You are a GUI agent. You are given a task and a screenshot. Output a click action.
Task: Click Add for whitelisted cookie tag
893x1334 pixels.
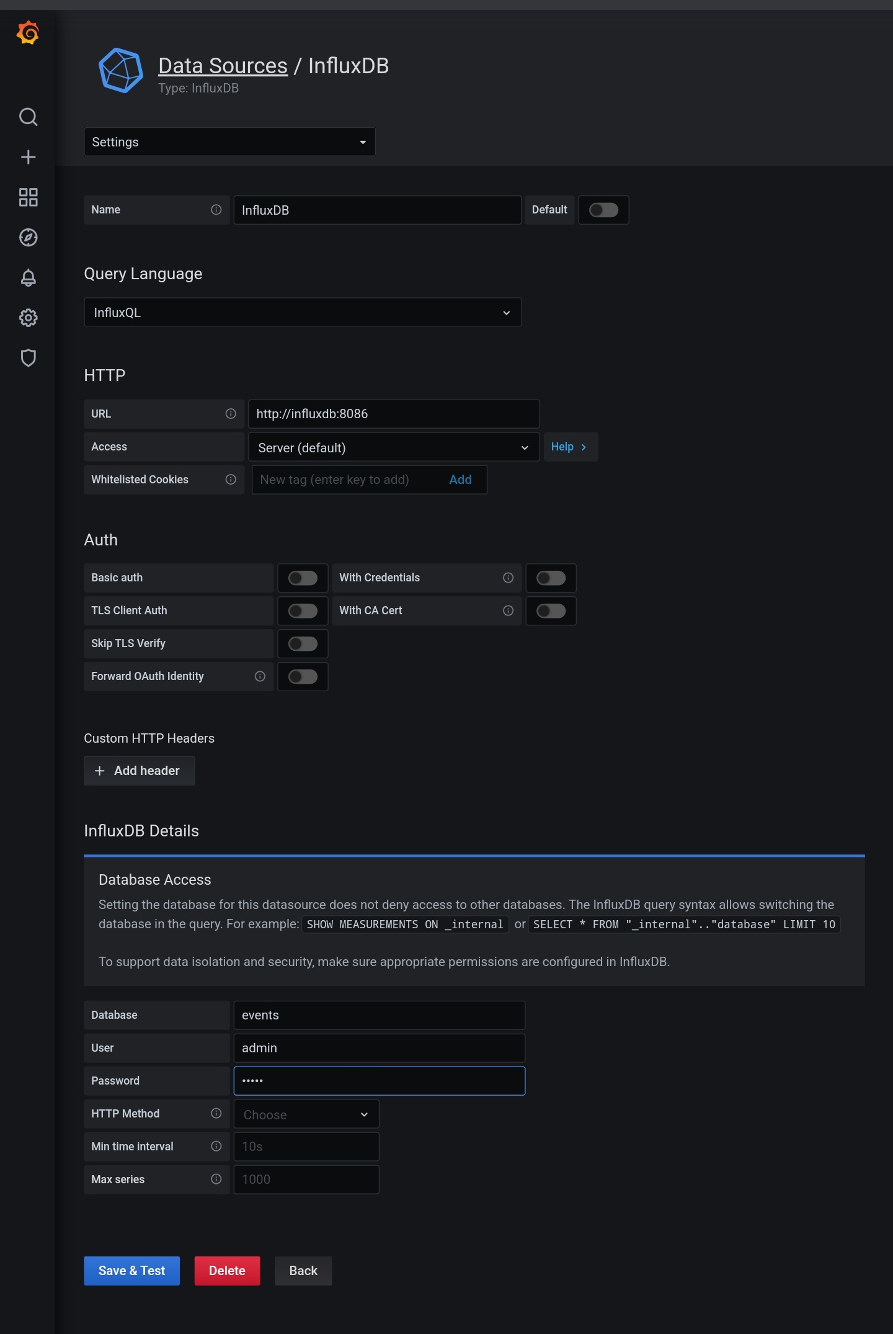click(x=460, y=480)
